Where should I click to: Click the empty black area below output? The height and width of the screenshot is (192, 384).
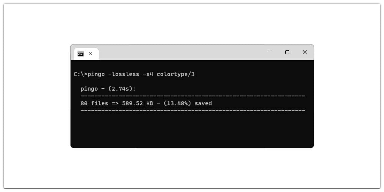tap(192, 130)
